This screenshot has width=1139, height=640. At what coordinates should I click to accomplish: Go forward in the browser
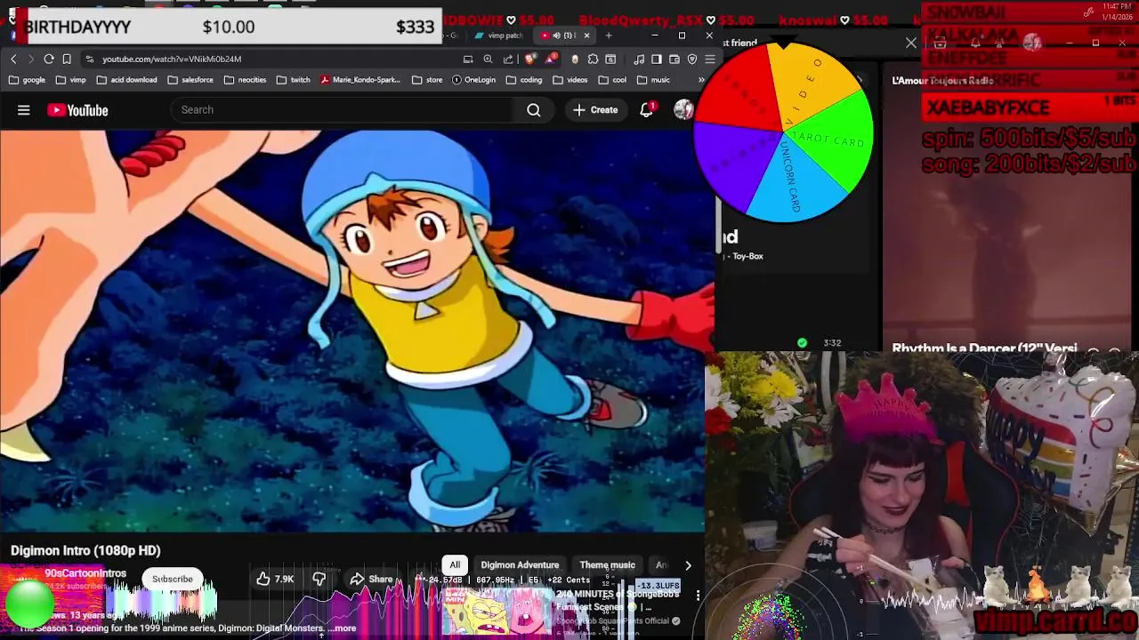pyautogui.click(x=31, y=59)
